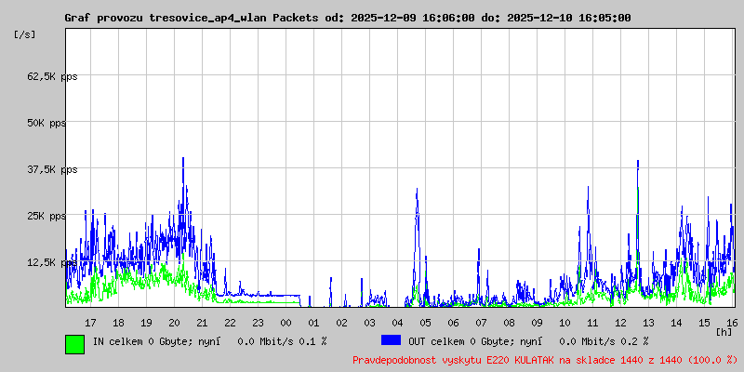
Task: Click the [/s] unit label
Action: tap(25, 34)
